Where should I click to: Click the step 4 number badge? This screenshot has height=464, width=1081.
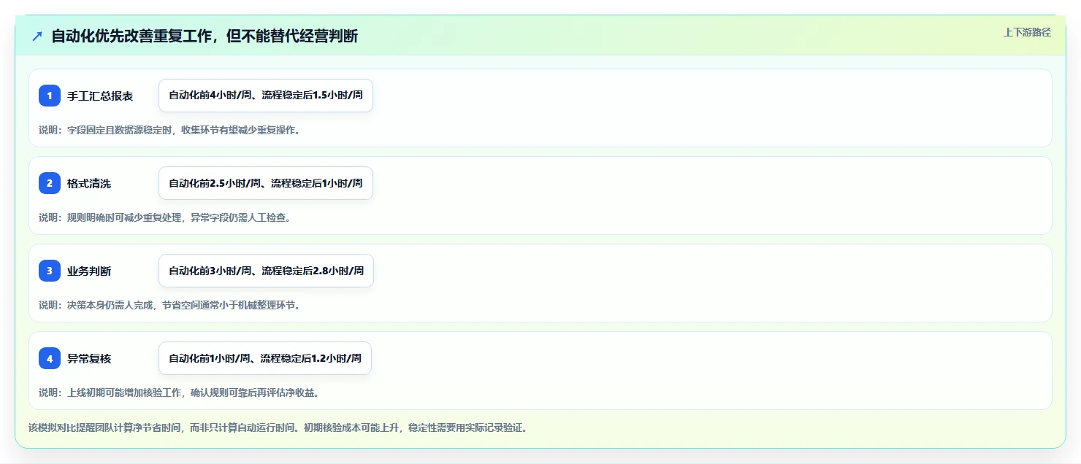point(50,358)
